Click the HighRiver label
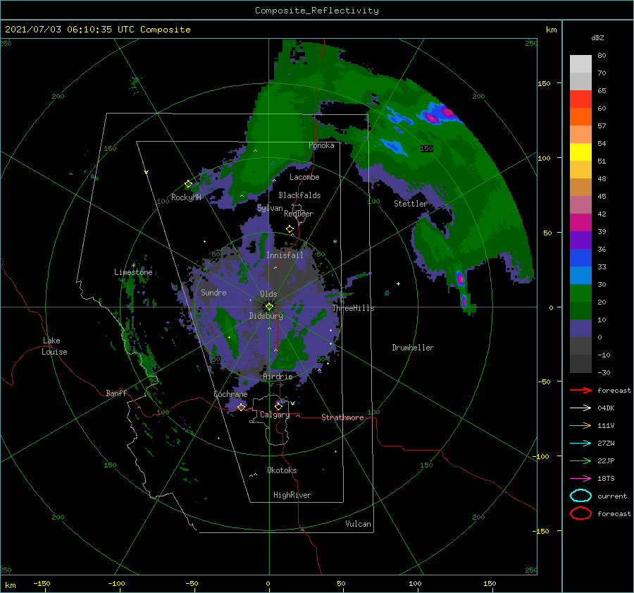The width and height of the screenshot is (634, 593). [x=292, y=495]
